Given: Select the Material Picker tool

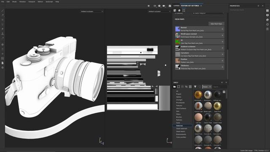Looking at the screenshot, I should 3,38.
